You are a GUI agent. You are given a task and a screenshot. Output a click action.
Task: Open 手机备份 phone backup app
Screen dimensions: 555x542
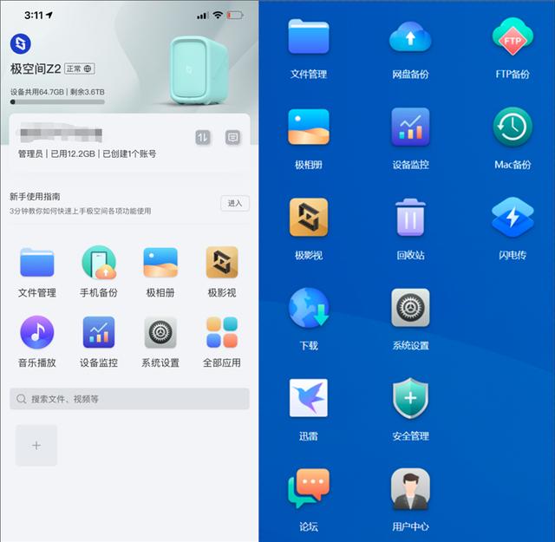[99, 263]
